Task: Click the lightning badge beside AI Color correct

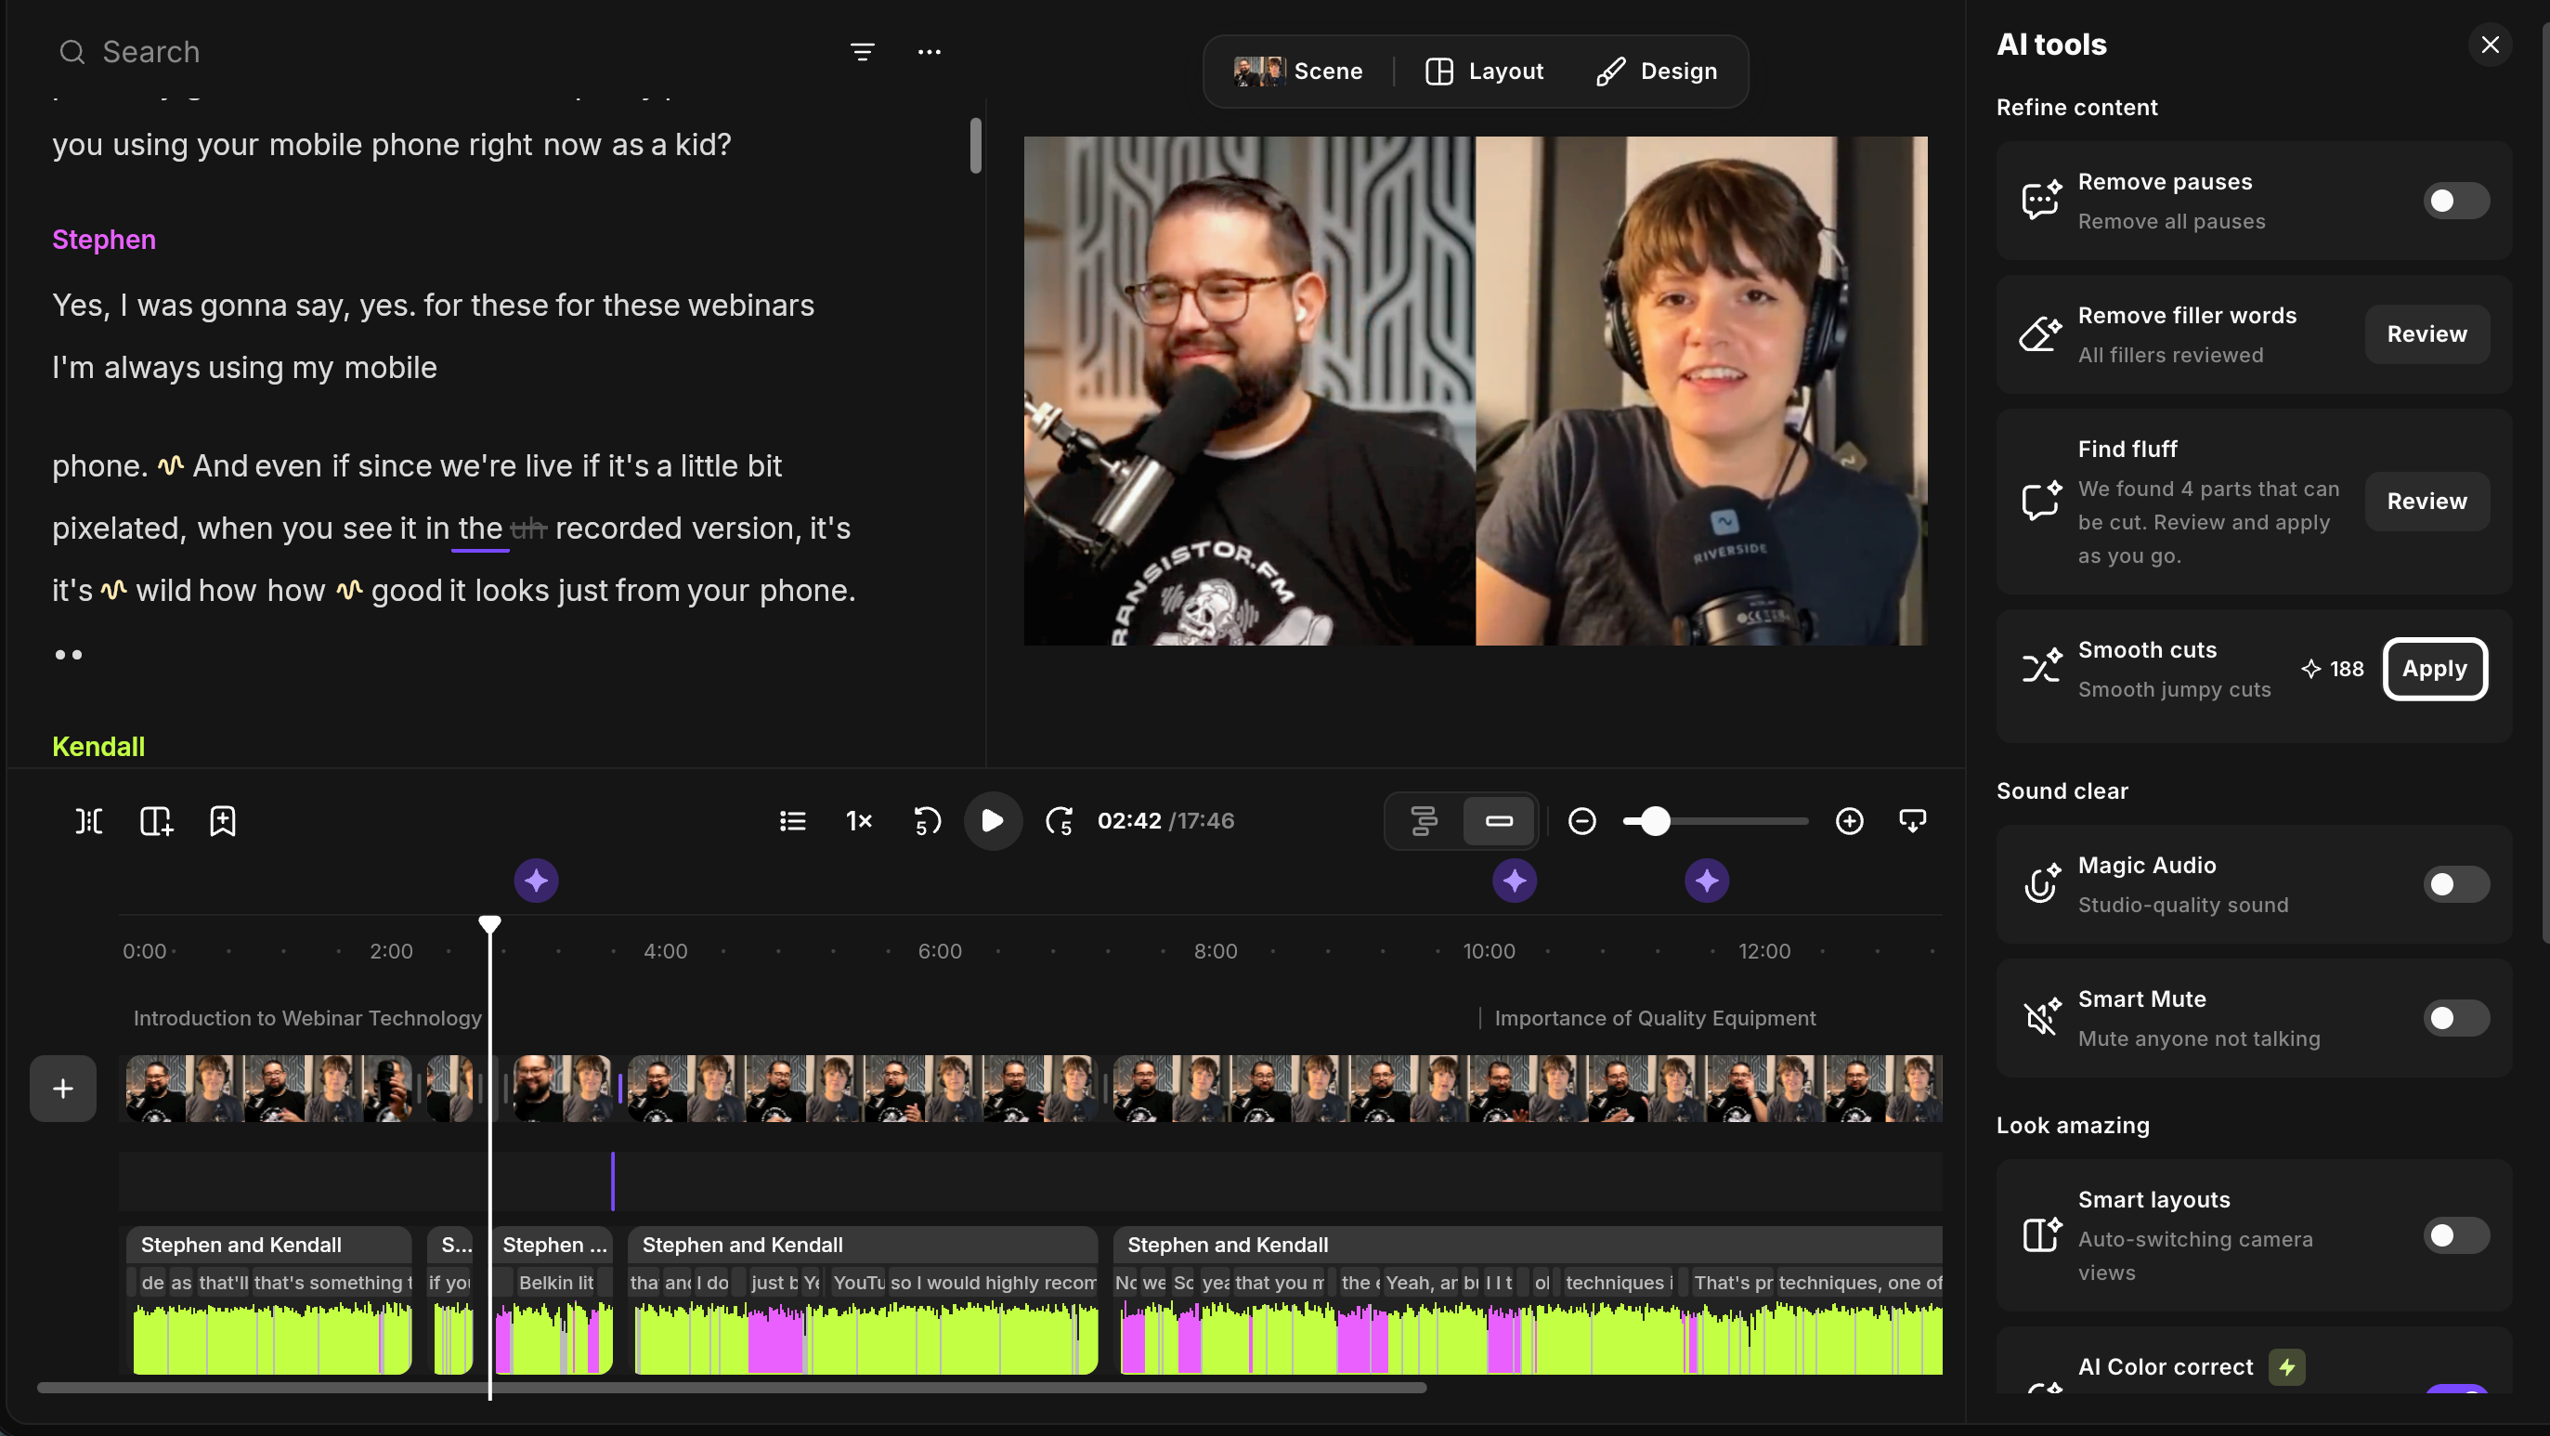Action: pos(2285,1367)
